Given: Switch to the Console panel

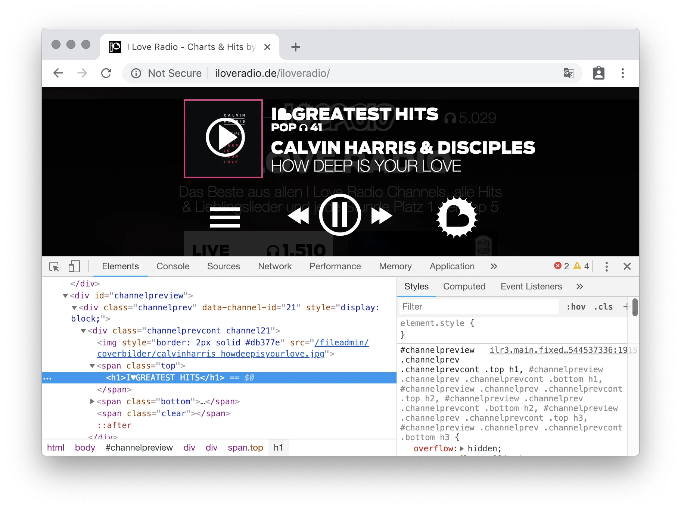Looking at the screenshot, I should (173, 266).
